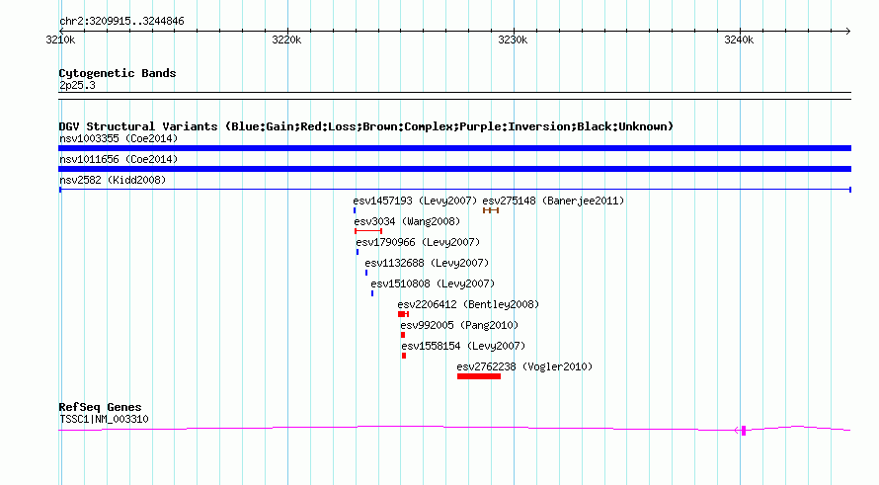Click the blue esv1790966 gain marker
The width and height of the screenshot is (879, 485).
[x=358, y=252]
